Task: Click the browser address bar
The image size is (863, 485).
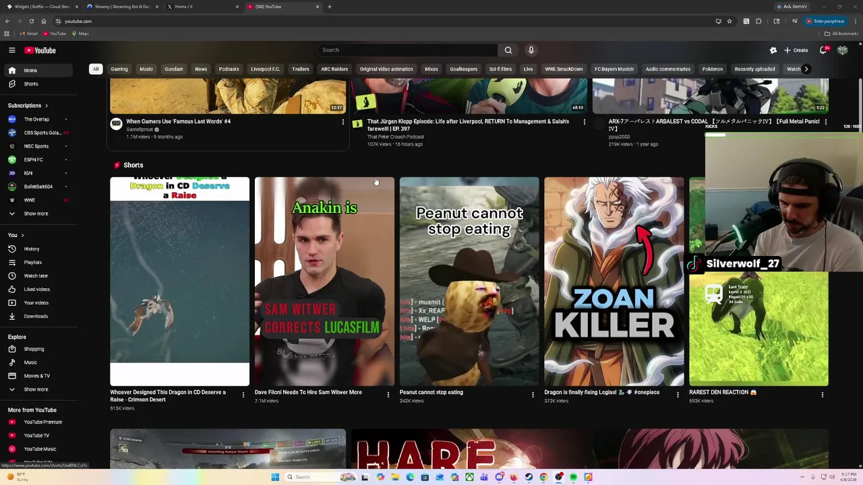Action: (384, 21)
